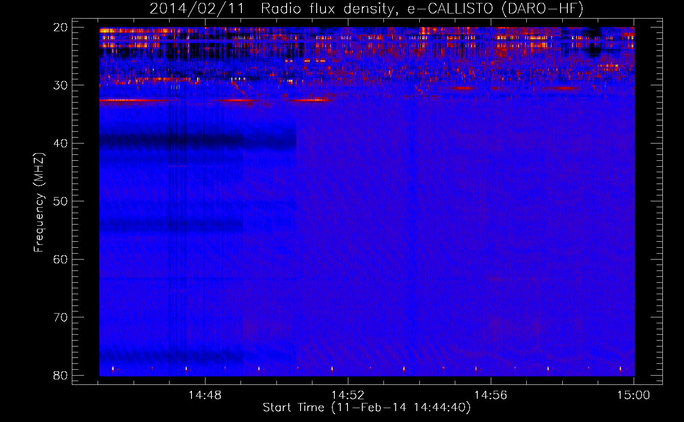Viewport: 684px width, 422px height.
Task: Click the "Start Time (11-Feb-14 14:44:40)" axis label
Action: (x=367, y=408)
